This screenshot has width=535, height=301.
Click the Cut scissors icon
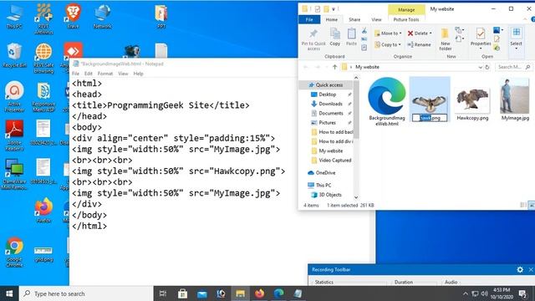point(364,31)
